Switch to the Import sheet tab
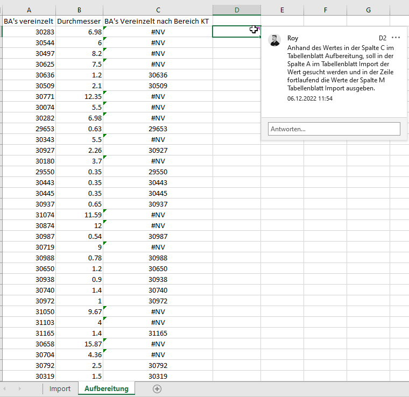 [x=60, y=388]
